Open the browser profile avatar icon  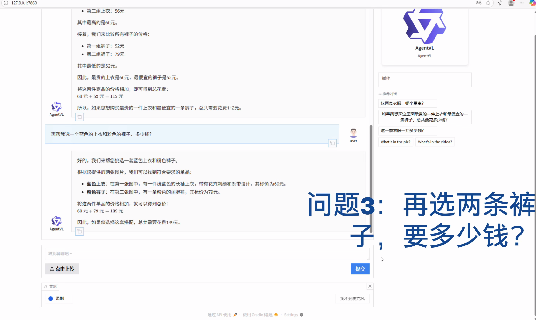point(511,3)
